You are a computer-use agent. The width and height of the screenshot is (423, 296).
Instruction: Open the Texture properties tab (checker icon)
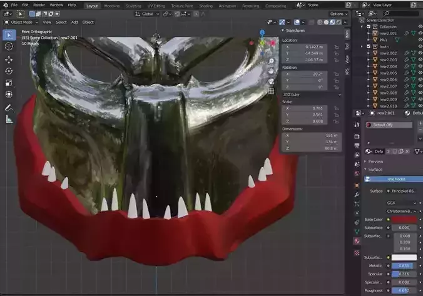pos(357,253)
